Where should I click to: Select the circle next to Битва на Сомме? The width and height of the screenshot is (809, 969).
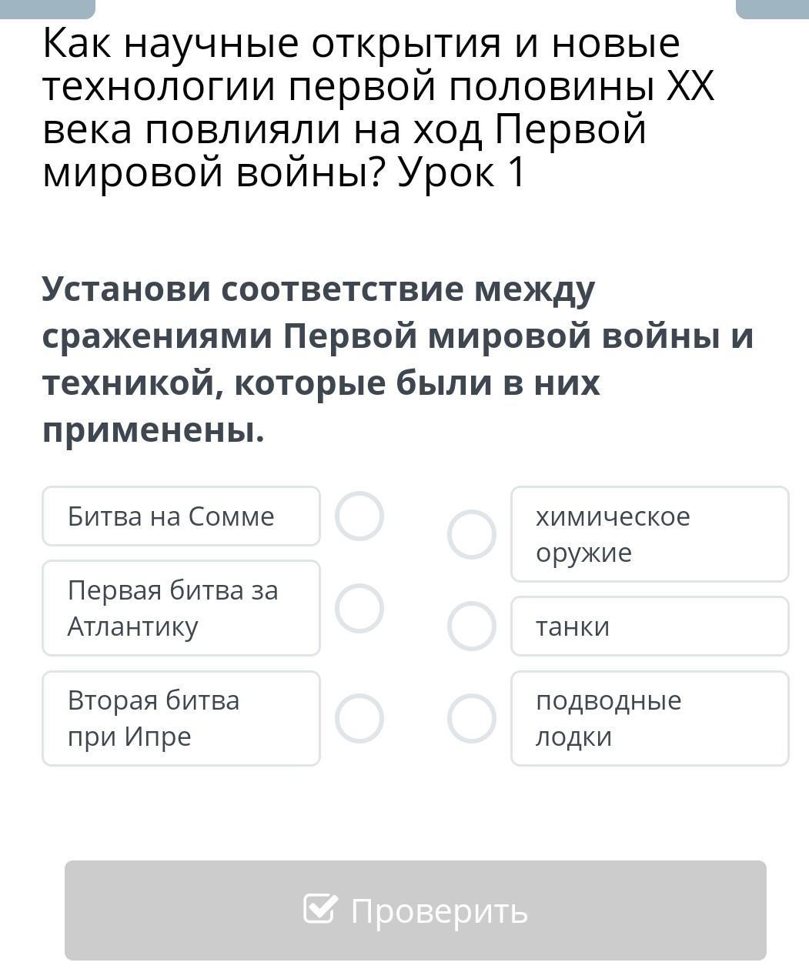click(x=359, y=516)
